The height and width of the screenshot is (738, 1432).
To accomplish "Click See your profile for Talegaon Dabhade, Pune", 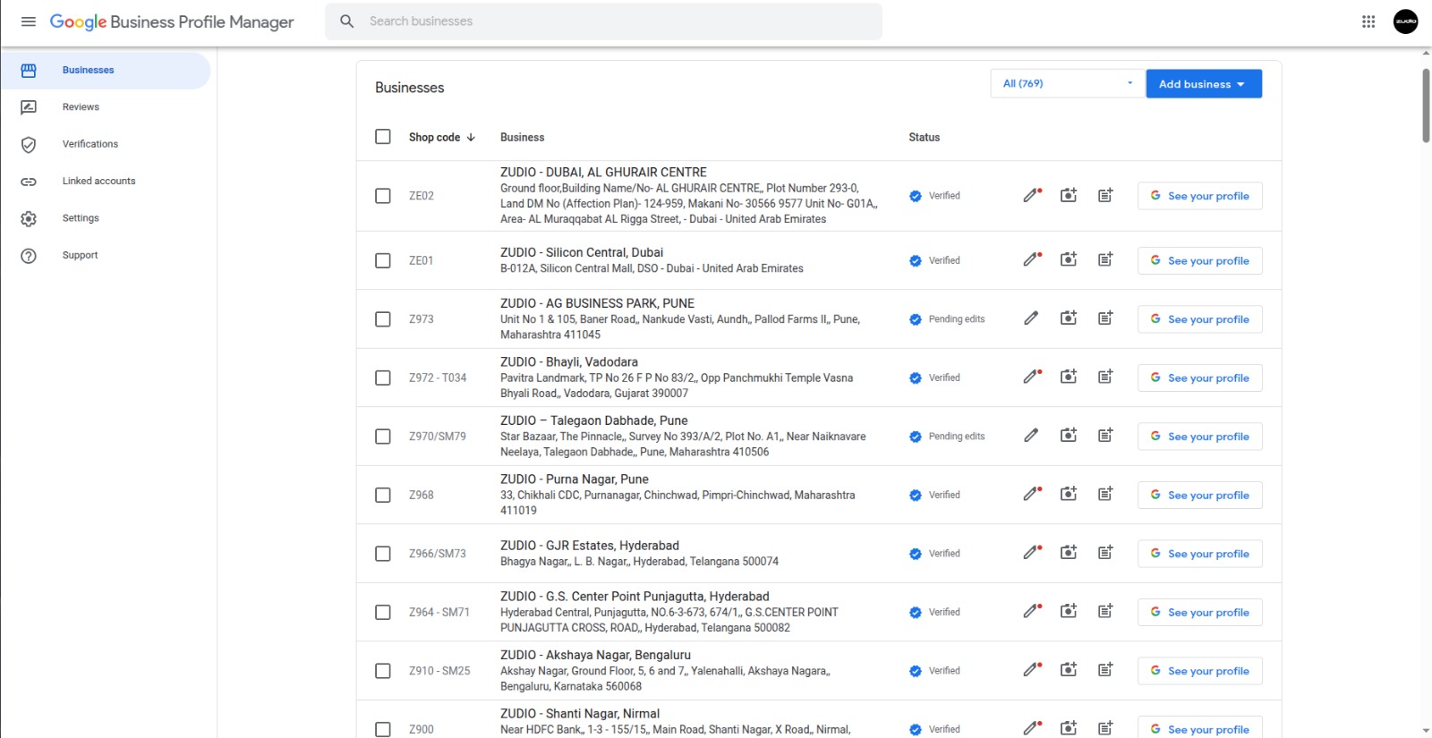I will pos(1199,437).
